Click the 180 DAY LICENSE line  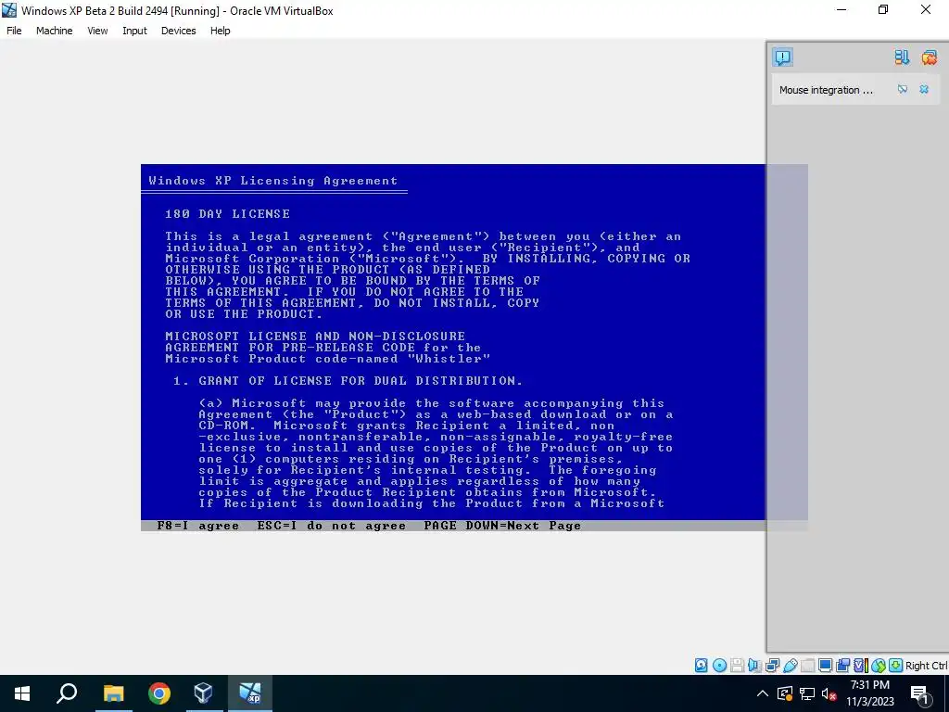[228, 214]
